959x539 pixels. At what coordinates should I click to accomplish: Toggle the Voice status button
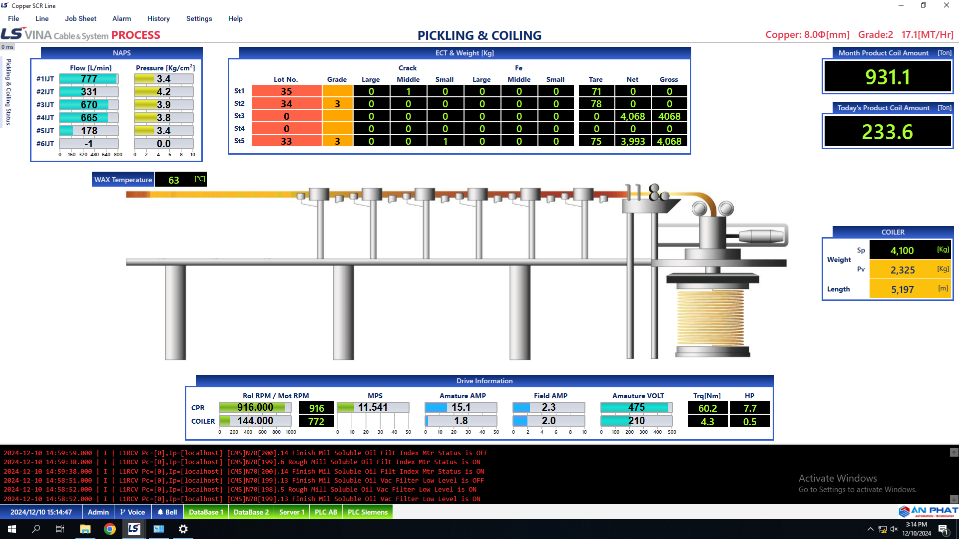click(x=132, y=512)
